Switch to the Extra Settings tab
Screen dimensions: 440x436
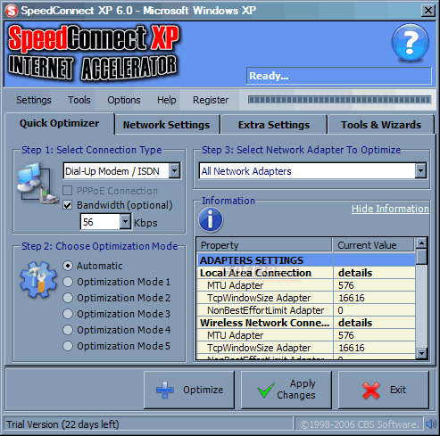pos(274,125)
